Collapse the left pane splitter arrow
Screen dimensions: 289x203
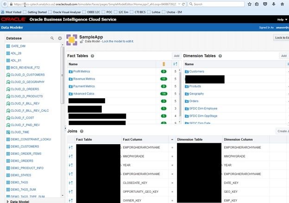tap(65, 128)
